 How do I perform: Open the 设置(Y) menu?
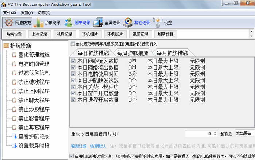tap(27, 13)
